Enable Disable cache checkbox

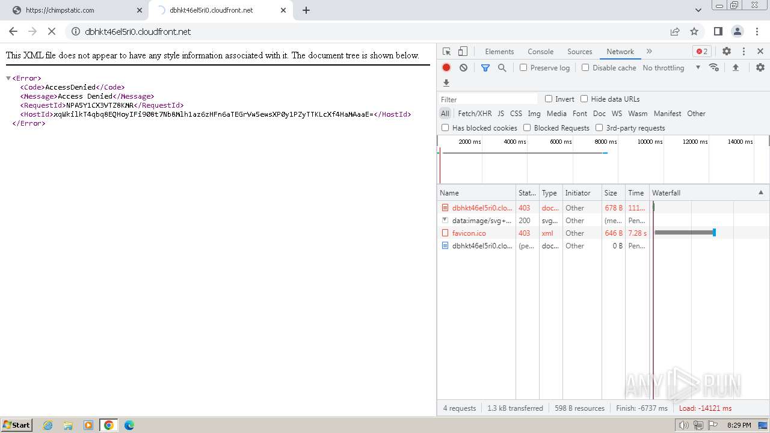pos(585,67)
